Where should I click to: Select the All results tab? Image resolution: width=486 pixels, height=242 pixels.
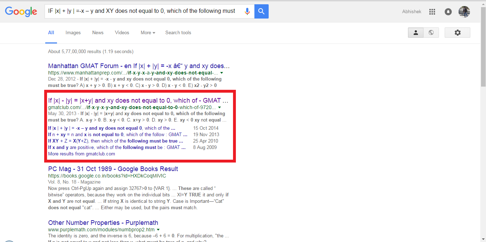click(x=51, y=32)
